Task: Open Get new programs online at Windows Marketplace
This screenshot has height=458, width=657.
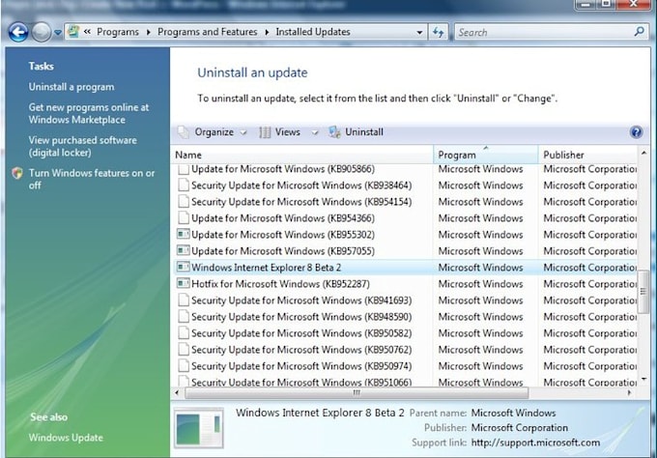Action: tap(89, 113)
